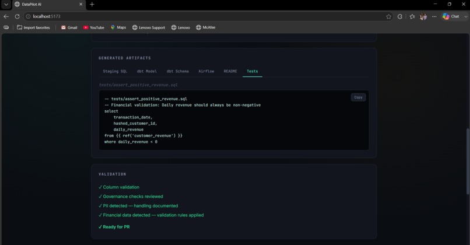Switch to the README tab

230,71
